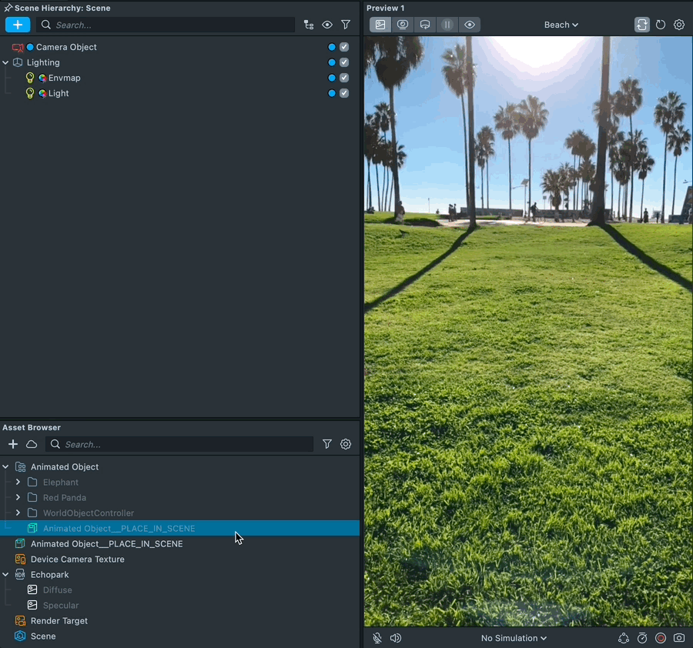Click the reset preview circular arrow icon

[661, 25]
